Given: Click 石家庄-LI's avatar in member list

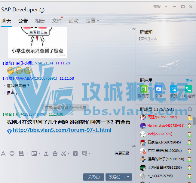Looking at the screenshot, I should pos(143,143).
